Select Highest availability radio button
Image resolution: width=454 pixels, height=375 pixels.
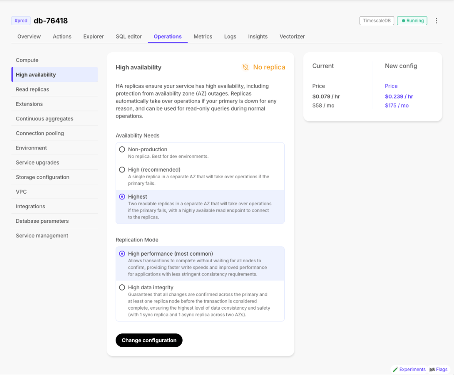[122, 197]
